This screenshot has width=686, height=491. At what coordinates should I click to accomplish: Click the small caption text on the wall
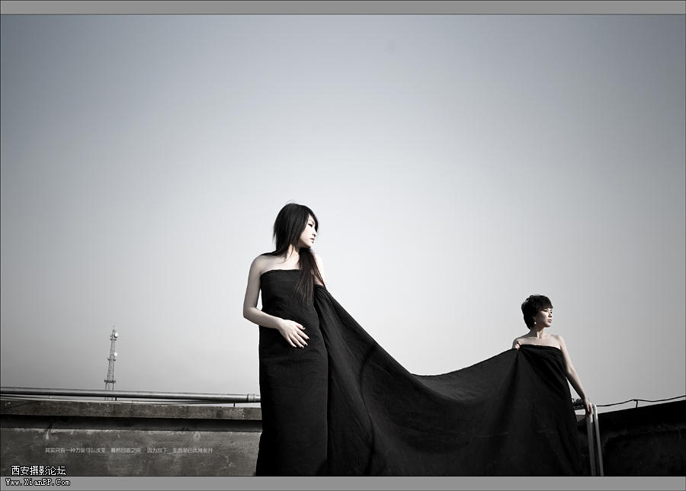[128, 450]
